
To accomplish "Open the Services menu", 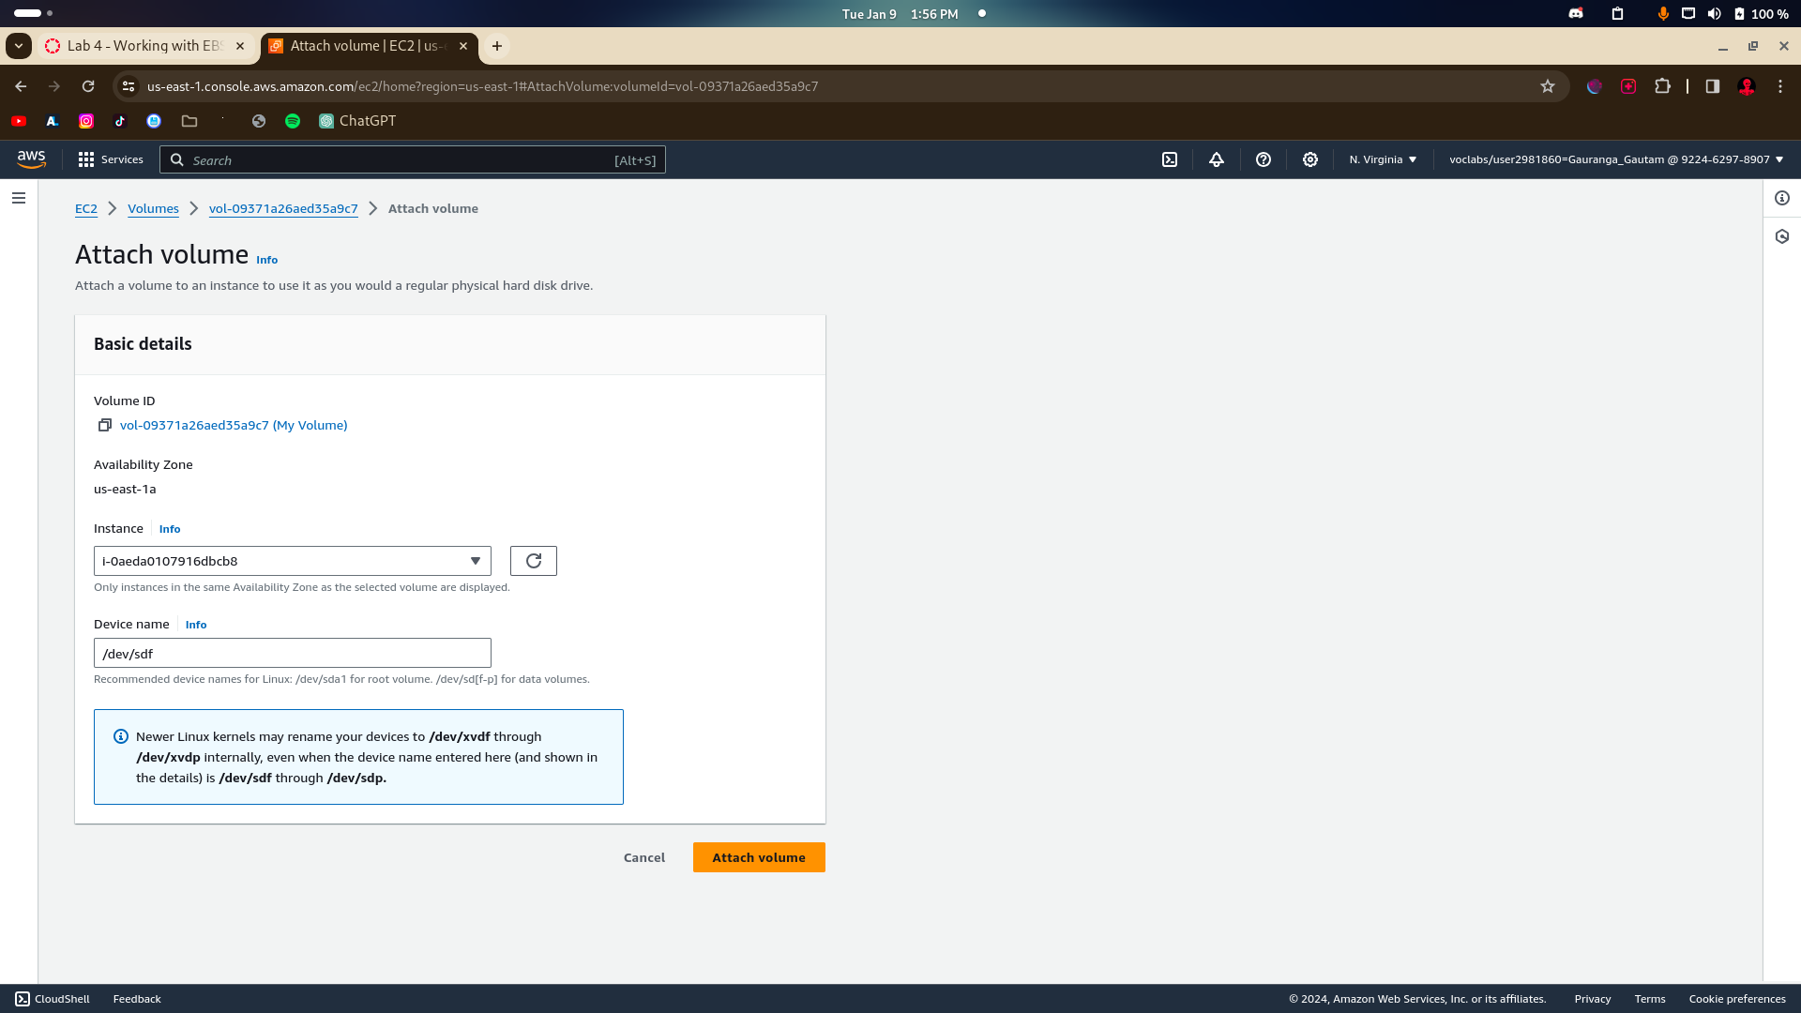I will (x=111, y=159).
